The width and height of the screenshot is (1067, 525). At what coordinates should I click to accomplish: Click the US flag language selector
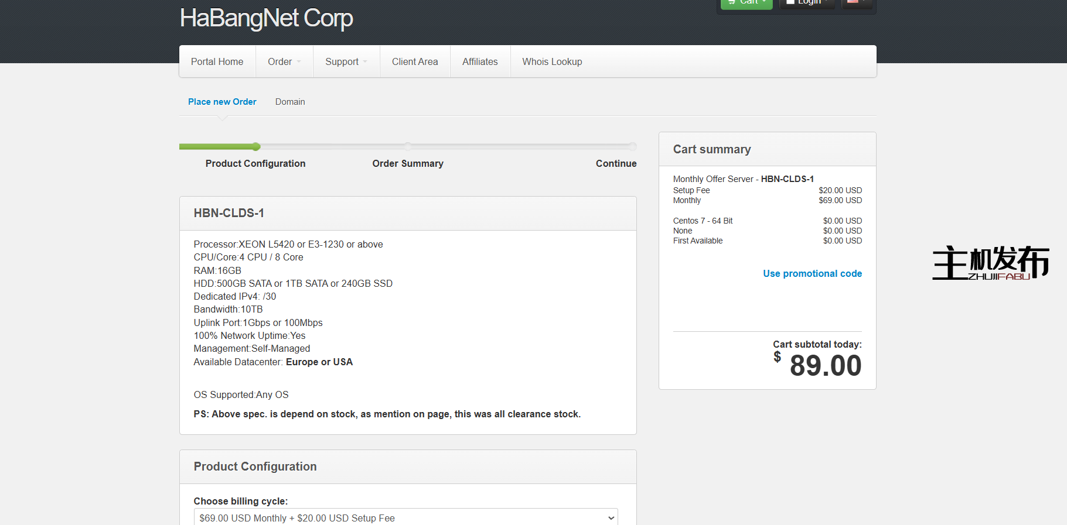pyautogui.click(x=855, y=3)
